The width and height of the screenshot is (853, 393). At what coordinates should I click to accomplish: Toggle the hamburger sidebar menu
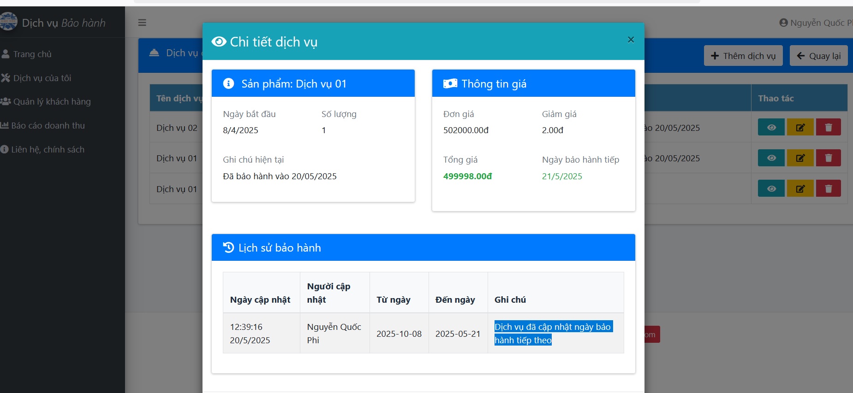click(x=142, y=23)
